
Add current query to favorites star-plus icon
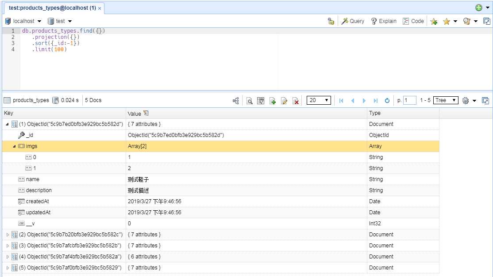(x=434, y=21)
